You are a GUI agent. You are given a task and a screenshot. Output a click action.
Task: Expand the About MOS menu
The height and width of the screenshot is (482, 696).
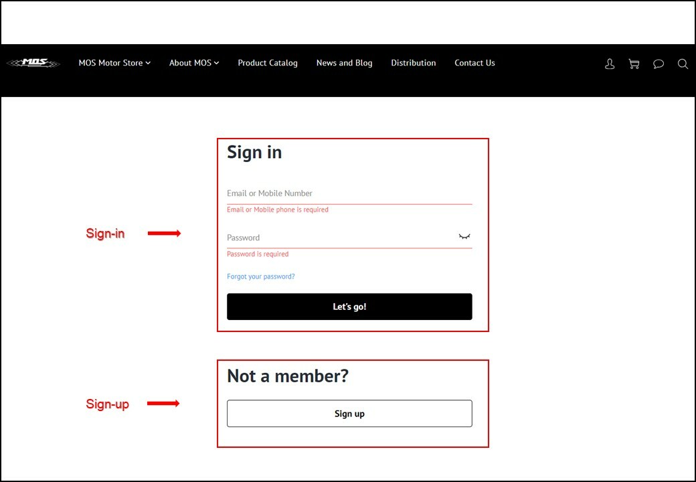click(191, 63)
